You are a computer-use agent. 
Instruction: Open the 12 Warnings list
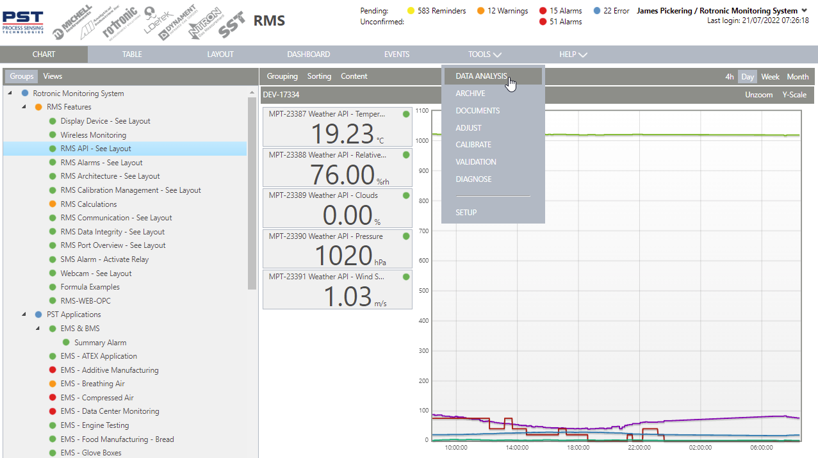tap(507, 11)
